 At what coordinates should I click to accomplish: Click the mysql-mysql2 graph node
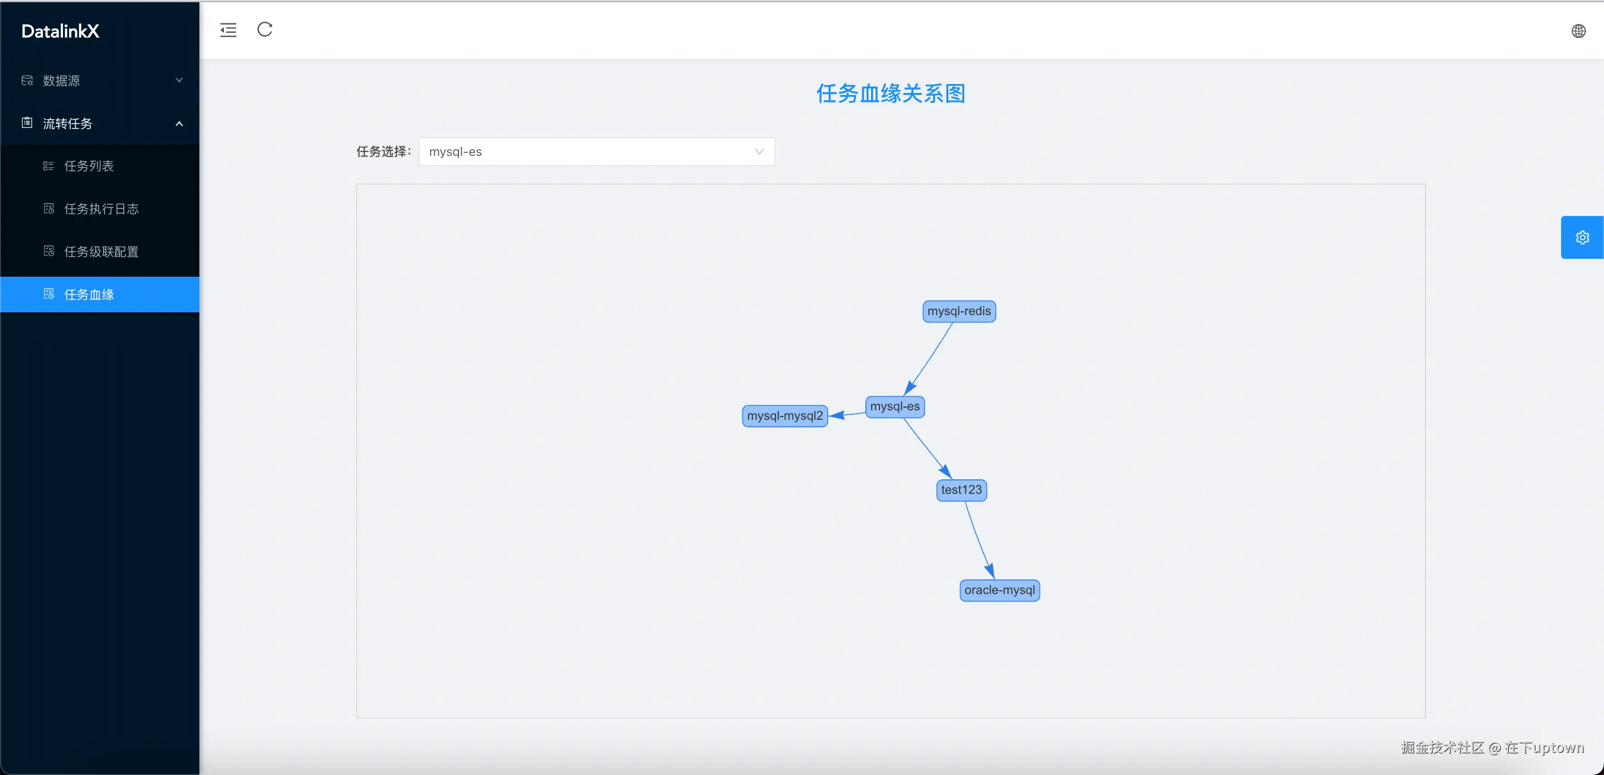pos(784,416)
